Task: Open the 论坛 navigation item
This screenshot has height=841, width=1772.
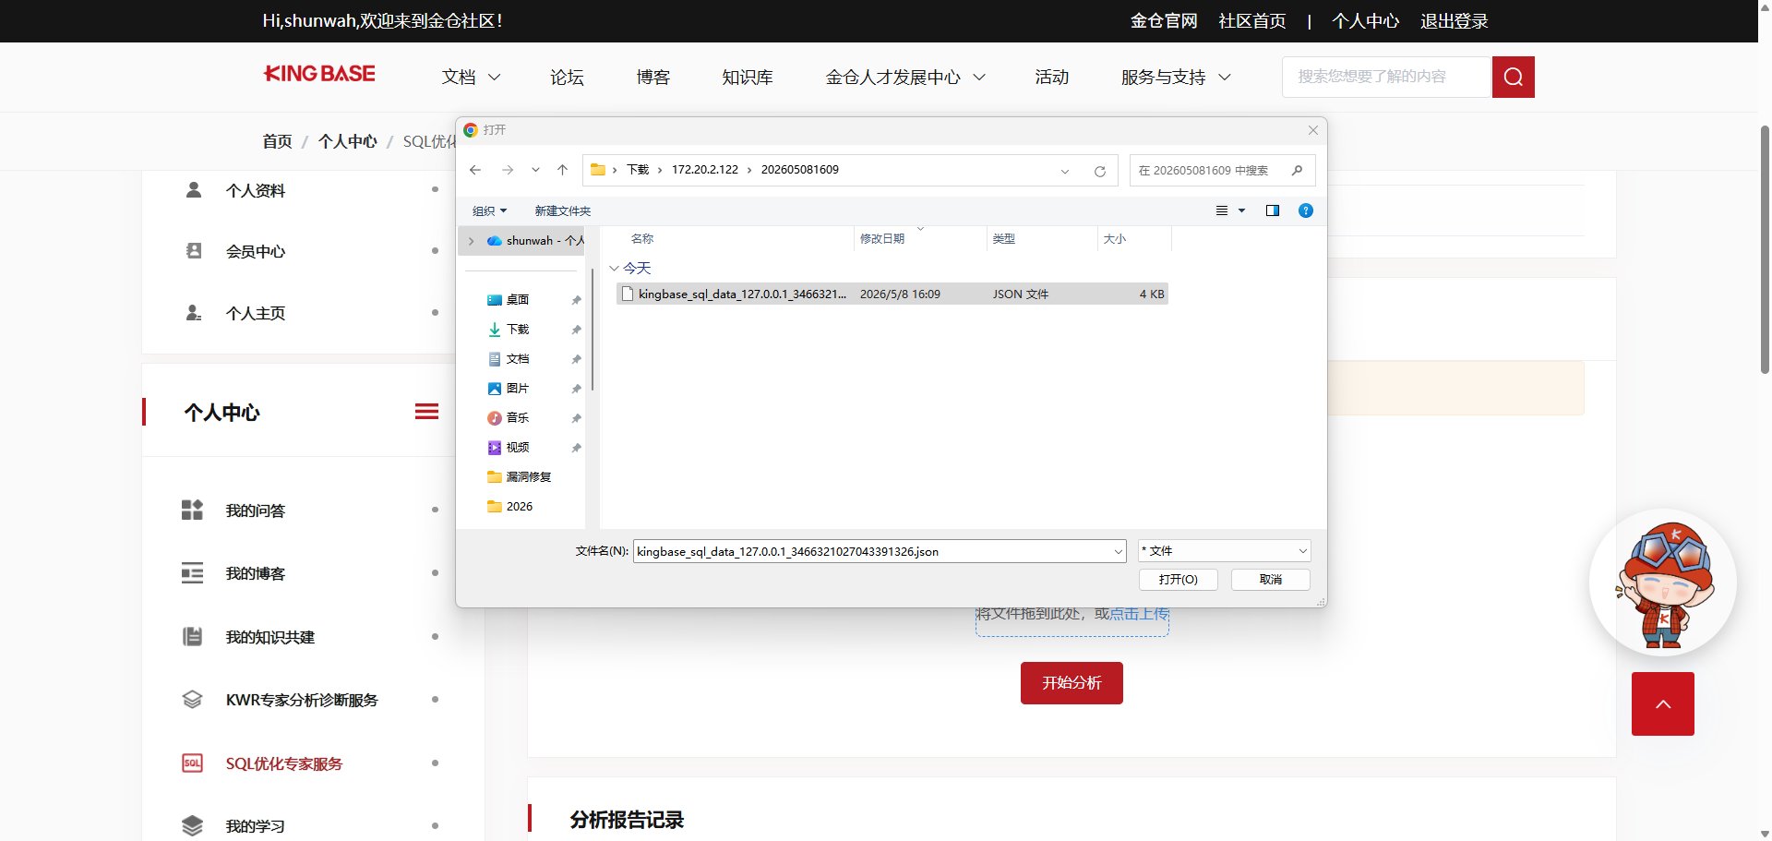Action: pos(567,78)
